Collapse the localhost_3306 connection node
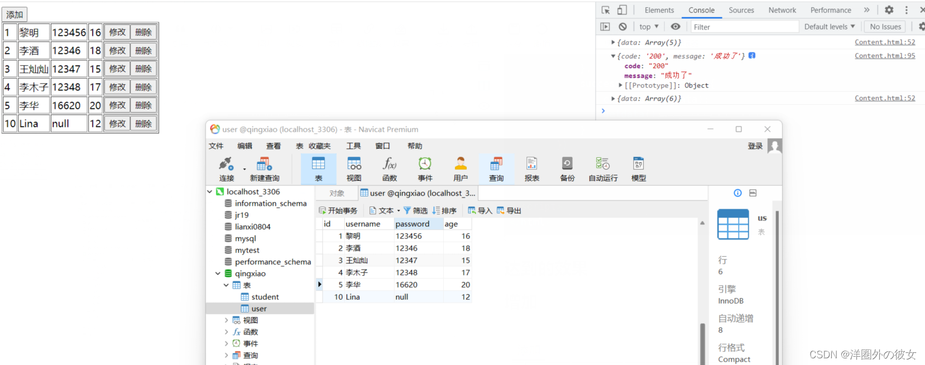 (x=210, y=191)
